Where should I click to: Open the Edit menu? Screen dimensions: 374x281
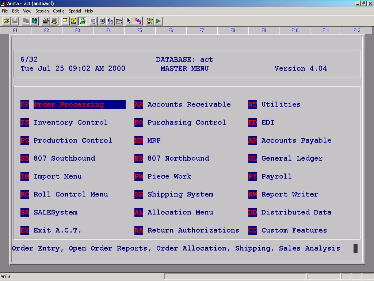[15, 11]
